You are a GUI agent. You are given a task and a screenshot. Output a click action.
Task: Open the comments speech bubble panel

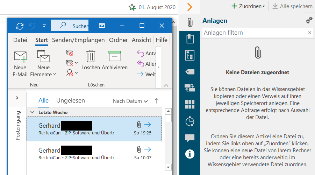coord(189,138)
